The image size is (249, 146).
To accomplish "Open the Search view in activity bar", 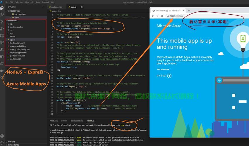I will [x=2, y=14].
